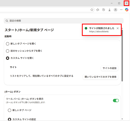Click the https://aboutblank/ text in notification
This screenshot has height=121, width=130.
pos(99,31)
